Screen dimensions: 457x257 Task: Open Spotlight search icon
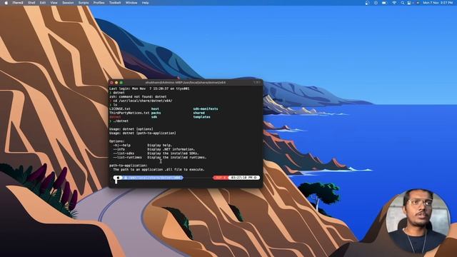403,3
